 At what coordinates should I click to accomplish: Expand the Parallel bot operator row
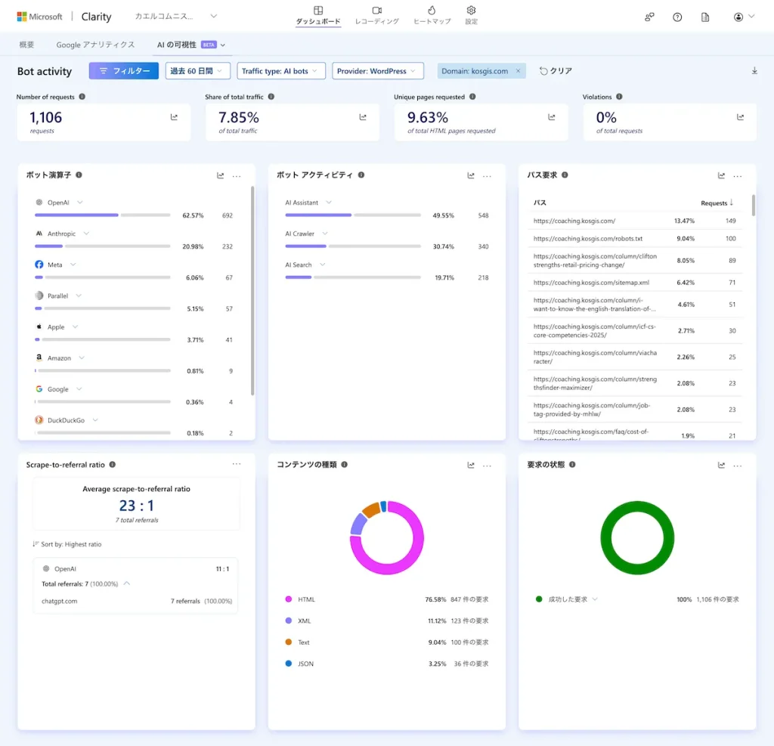(x=79, y=296)
